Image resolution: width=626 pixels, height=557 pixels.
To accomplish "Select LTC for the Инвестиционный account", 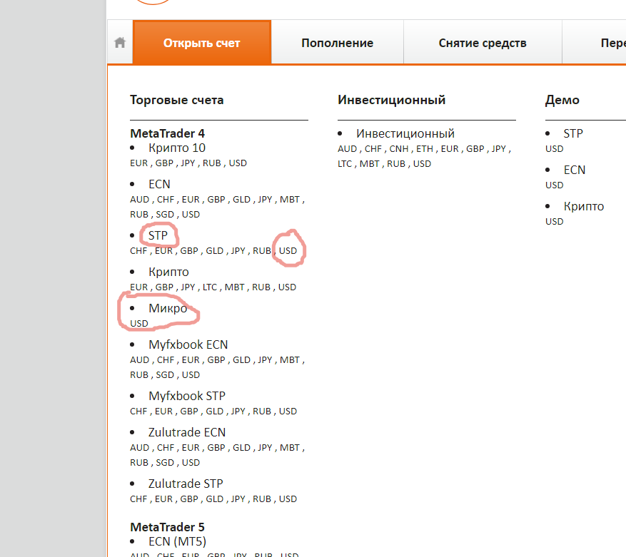I will pyautogui.click(x=345, y=164).
